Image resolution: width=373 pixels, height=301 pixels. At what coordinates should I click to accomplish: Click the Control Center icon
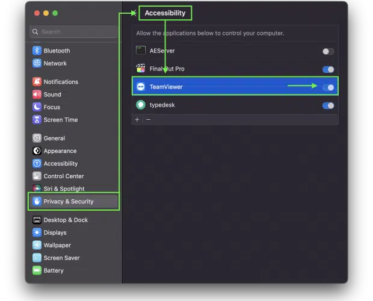[37, 176]
